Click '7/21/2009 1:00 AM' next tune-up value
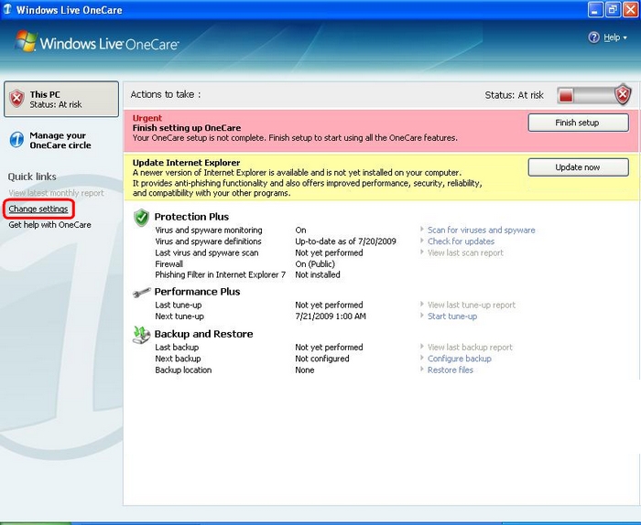Image resolution: width=641 pixels, height=525 pixels. click(x=331, y=316)
